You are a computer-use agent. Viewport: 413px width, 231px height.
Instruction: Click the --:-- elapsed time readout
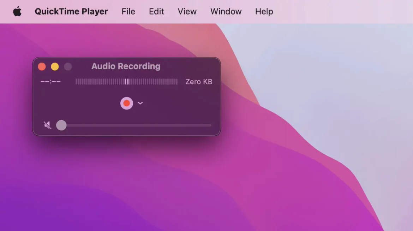point(50,82)
